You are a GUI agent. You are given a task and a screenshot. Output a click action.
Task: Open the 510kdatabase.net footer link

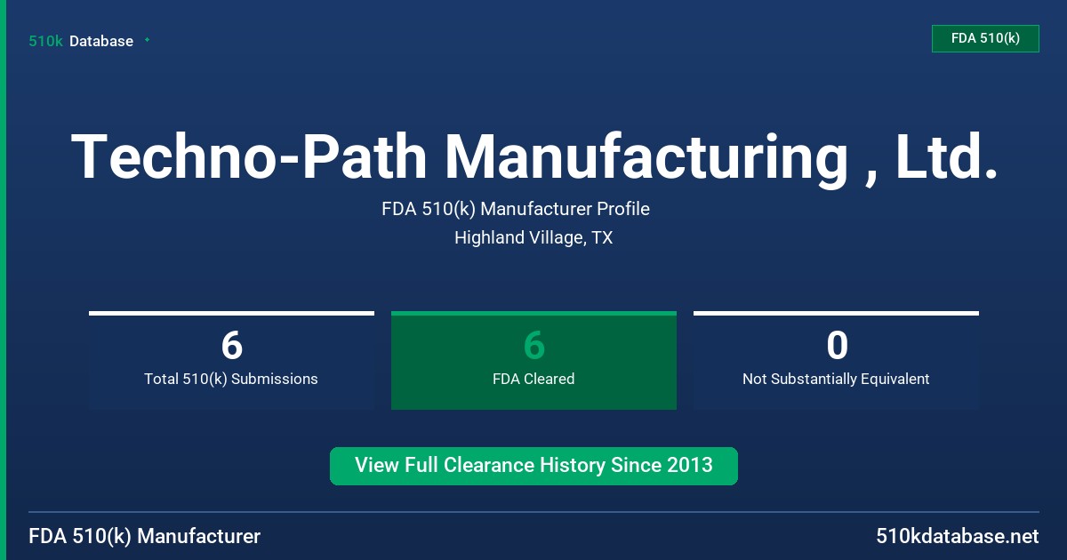pos(957,536)
